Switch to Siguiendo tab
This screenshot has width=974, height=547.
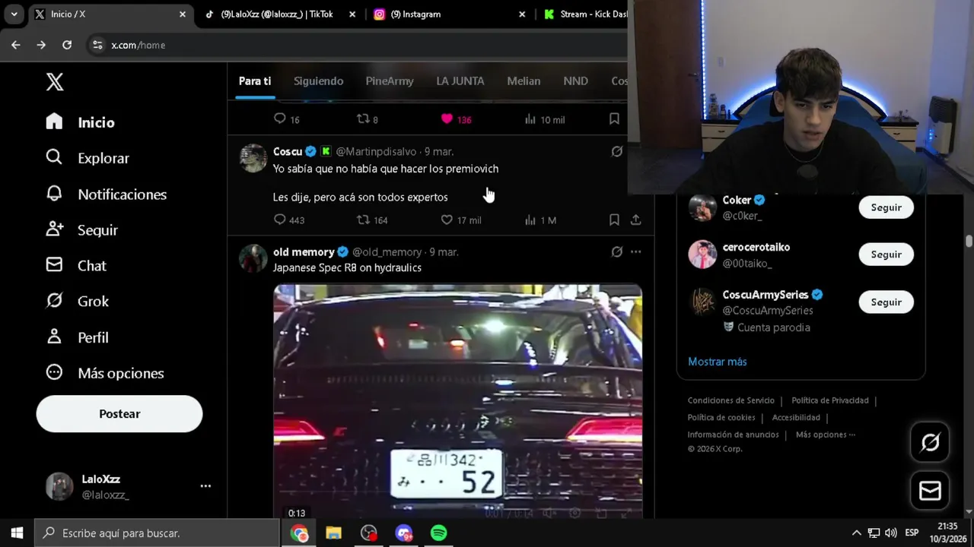[x=318, y=81]
